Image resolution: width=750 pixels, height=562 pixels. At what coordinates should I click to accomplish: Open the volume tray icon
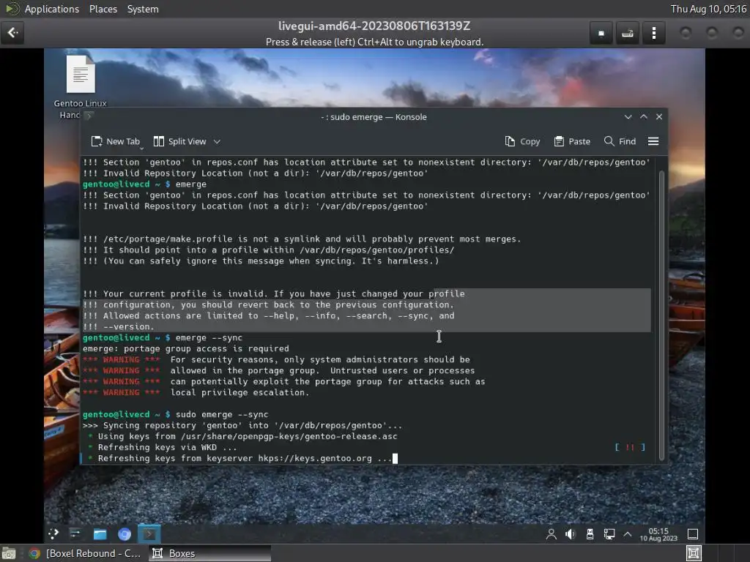[x=570, y=534]
